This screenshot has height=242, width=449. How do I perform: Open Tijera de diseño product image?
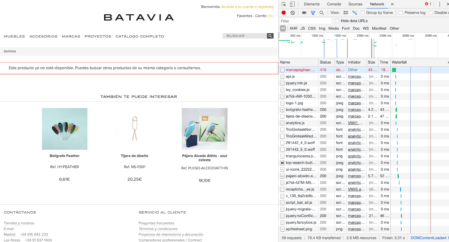click(134, 129)
